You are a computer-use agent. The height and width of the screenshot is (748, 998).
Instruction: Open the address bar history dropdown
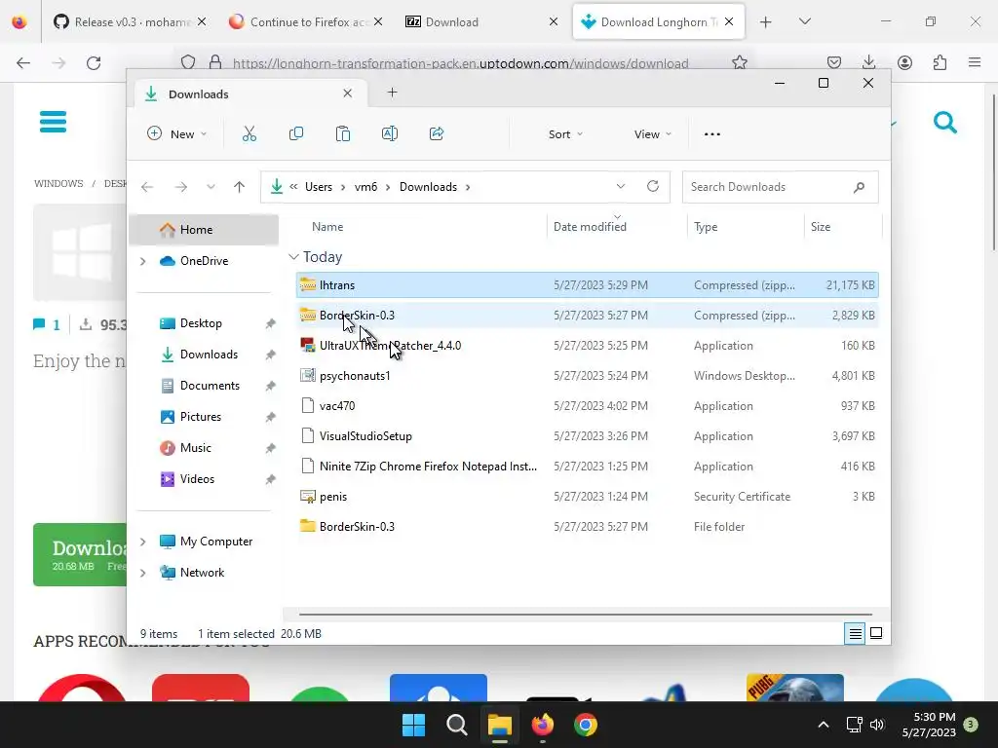coord(621,186)
